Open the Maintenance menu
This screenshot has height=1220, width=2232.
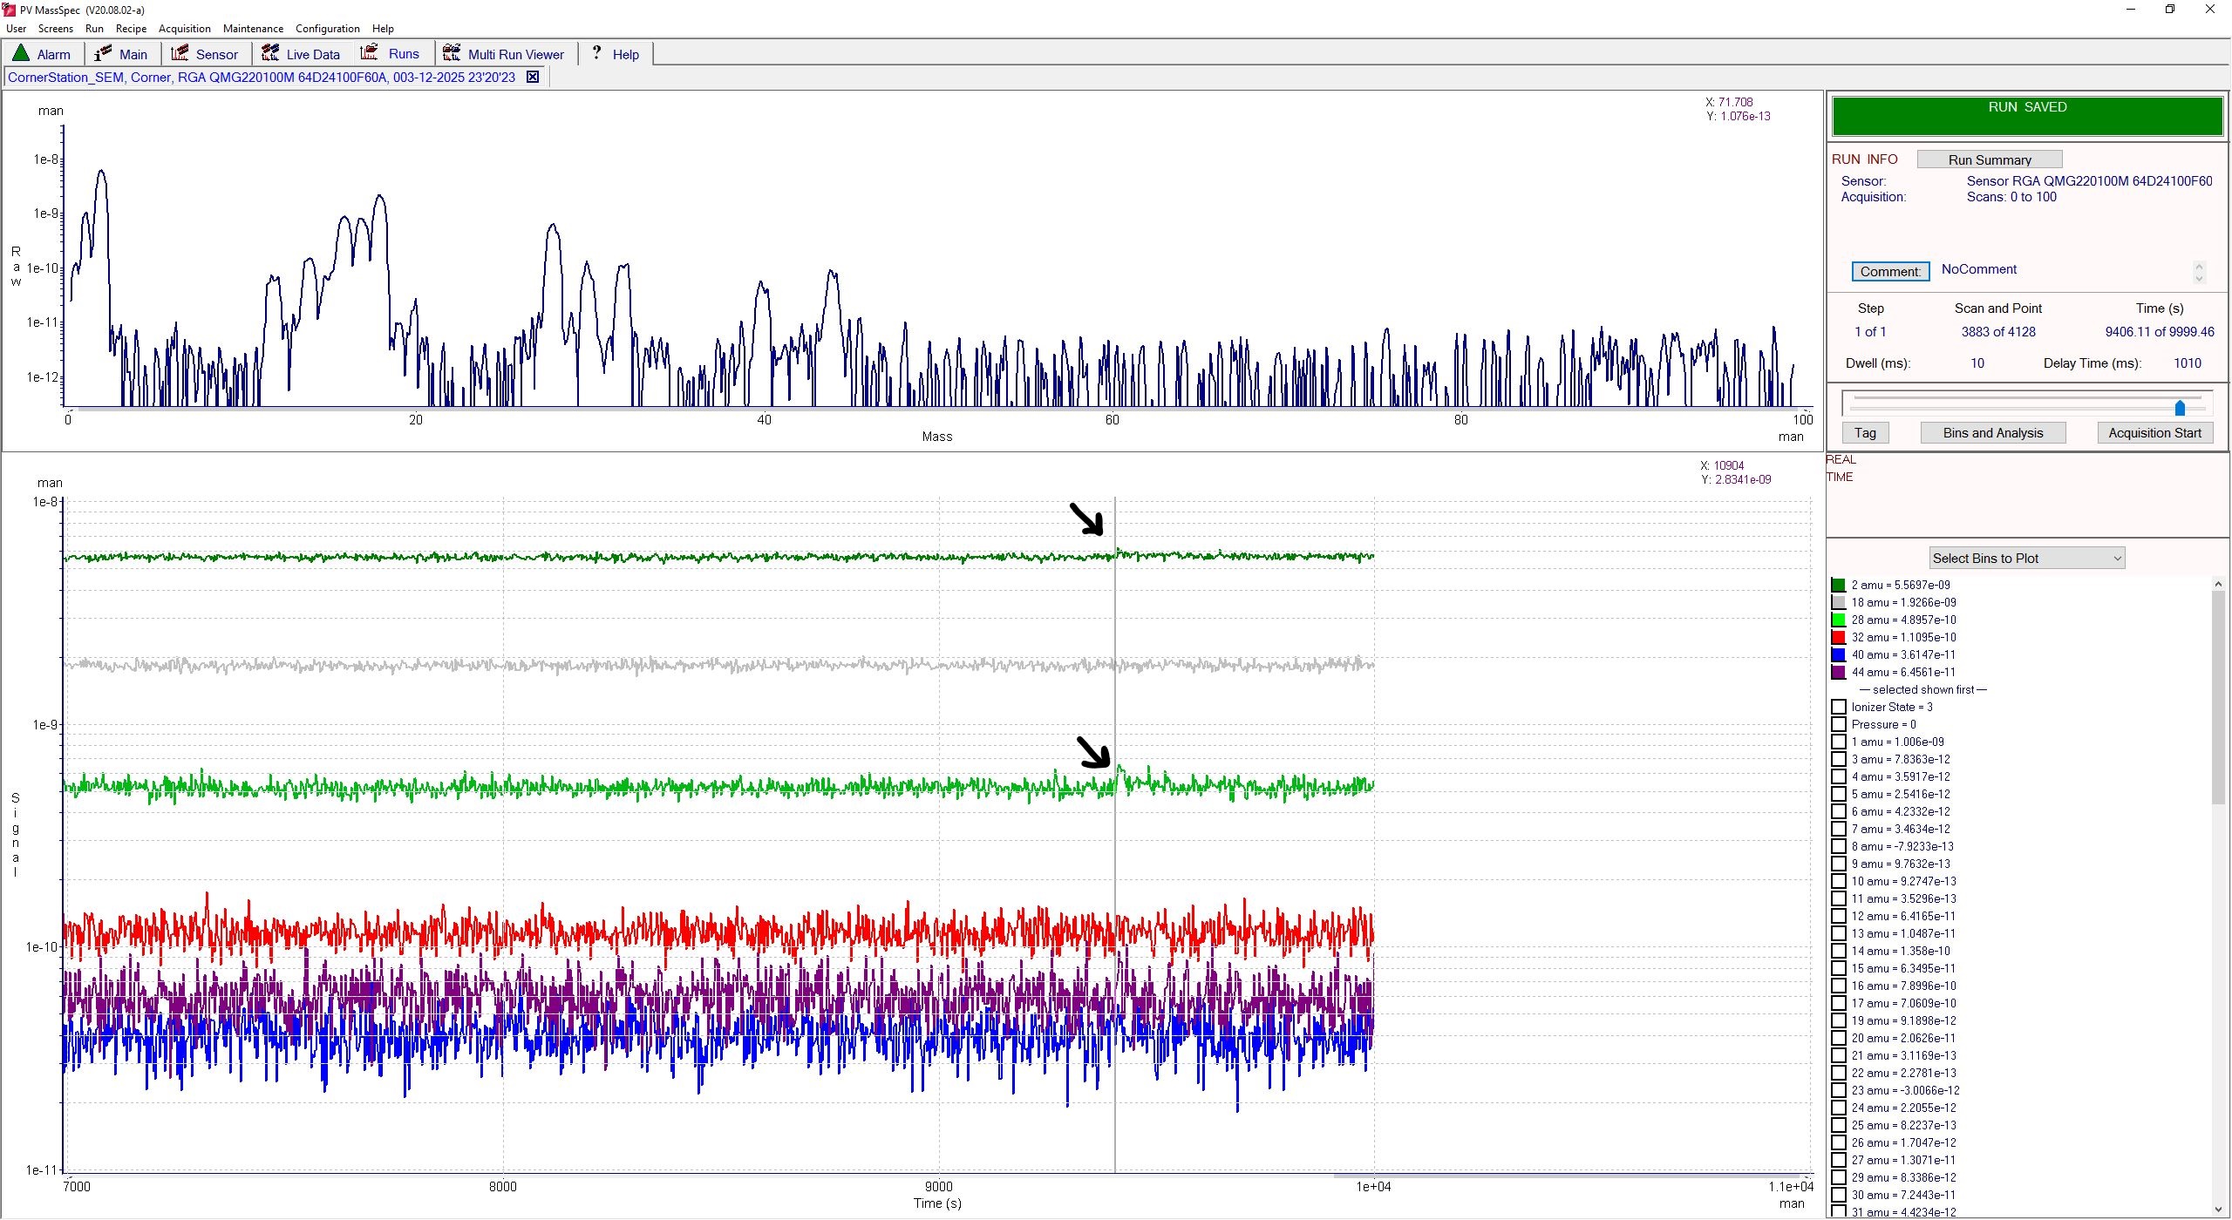click(x=253, y=28)
